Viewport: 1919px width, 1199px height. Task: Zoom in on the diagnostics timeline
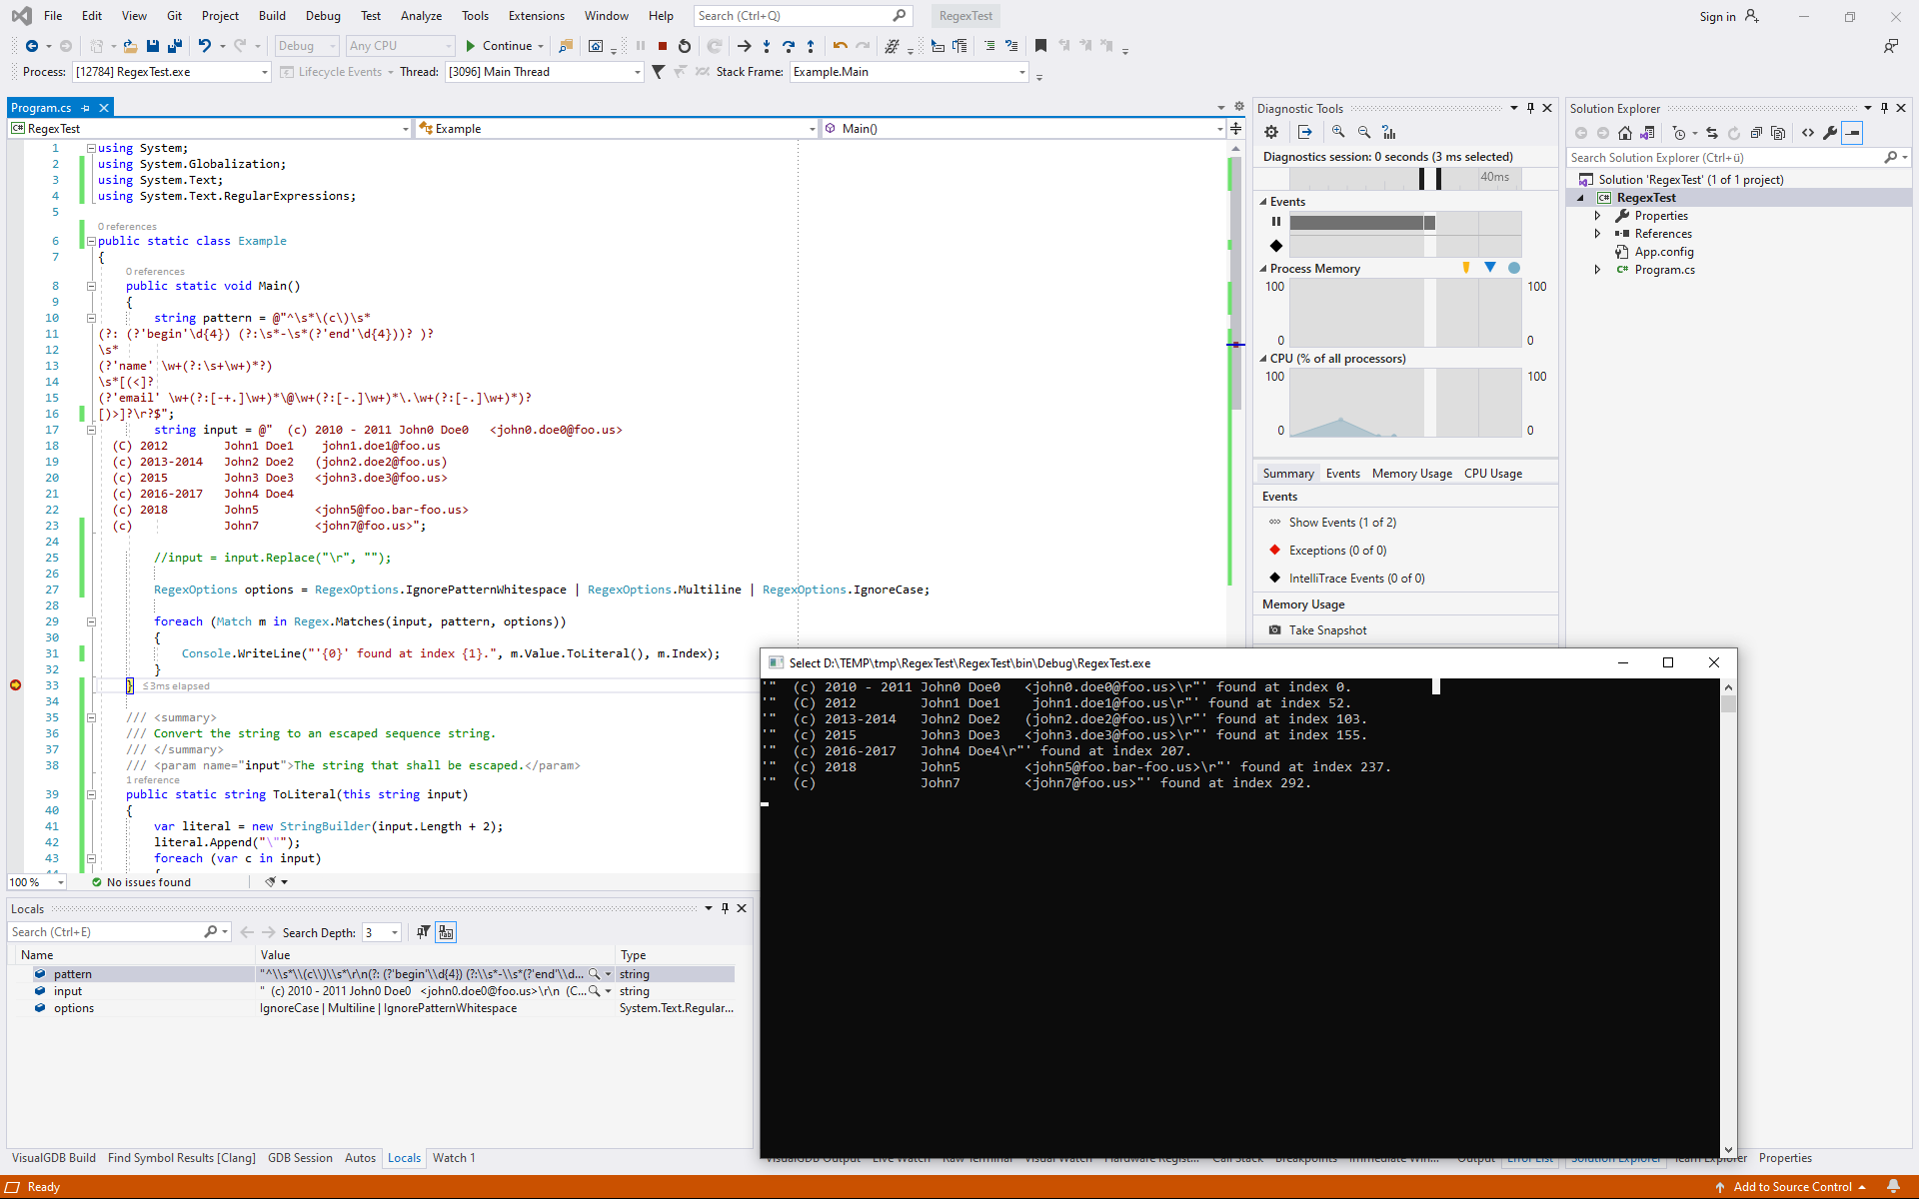1338,132
